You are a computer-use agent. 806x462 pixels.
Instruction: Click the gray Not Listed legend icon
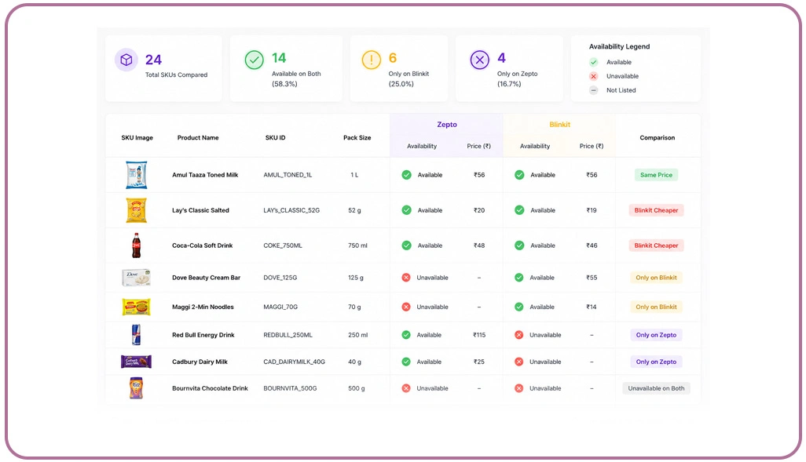pyautogui.click(x=594, y=90)
